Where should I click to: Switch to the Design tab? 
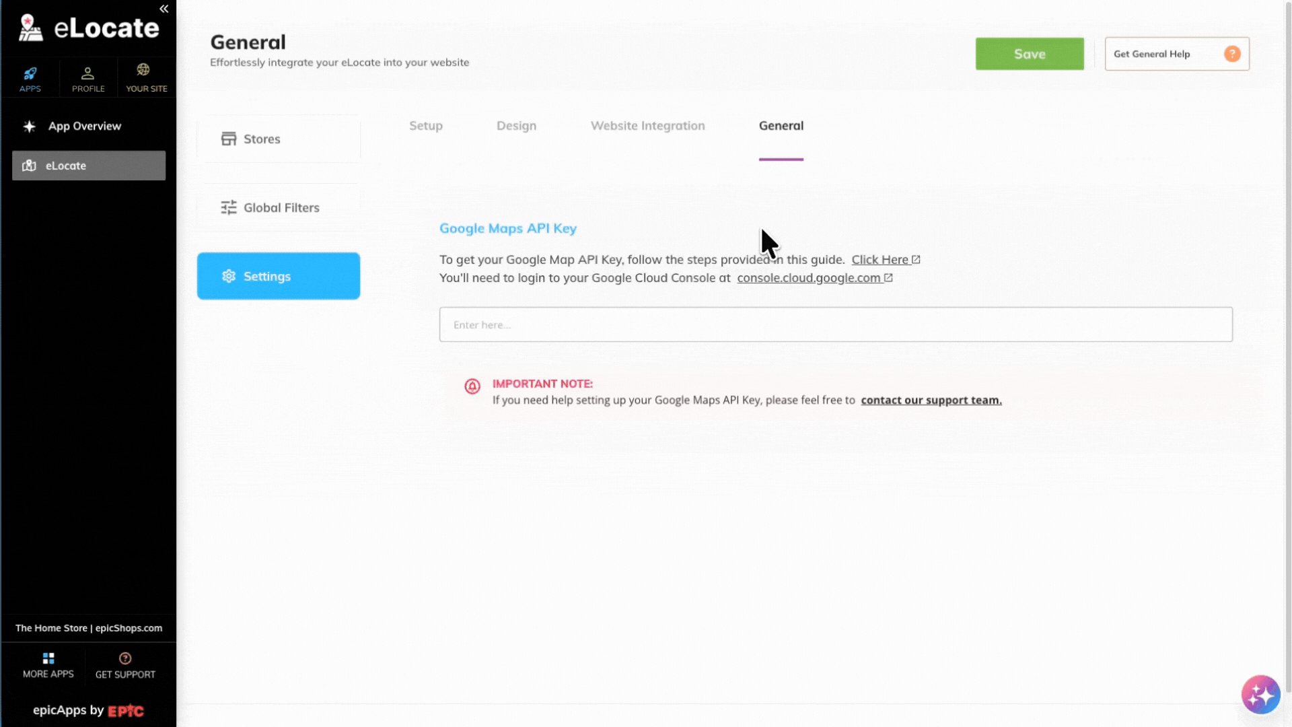tap(516, 126)
